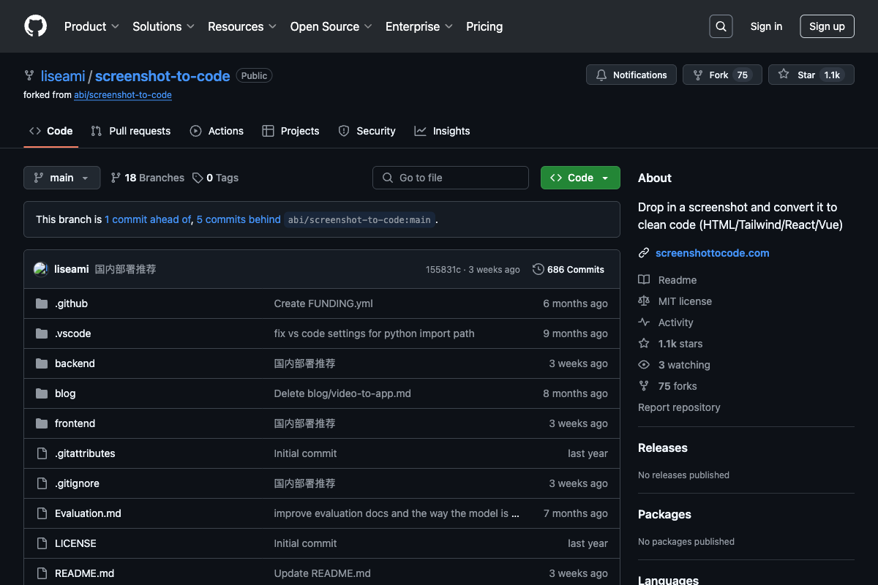The width and height of the screenshot is (878, 585).
Task: Click the Sign up button
Action: [x=827, y=26]
